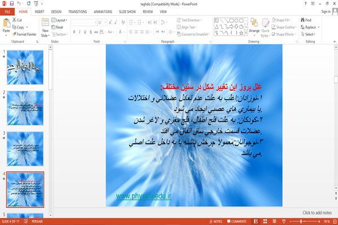Select slide 1 thumbnail
This screenshot has height=225, width=338.
[25, 67]
